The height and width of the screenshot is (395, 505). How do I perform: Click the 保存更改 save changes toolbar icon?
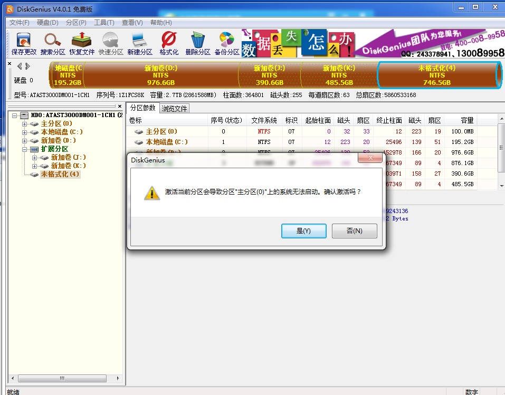click(24, 43)
